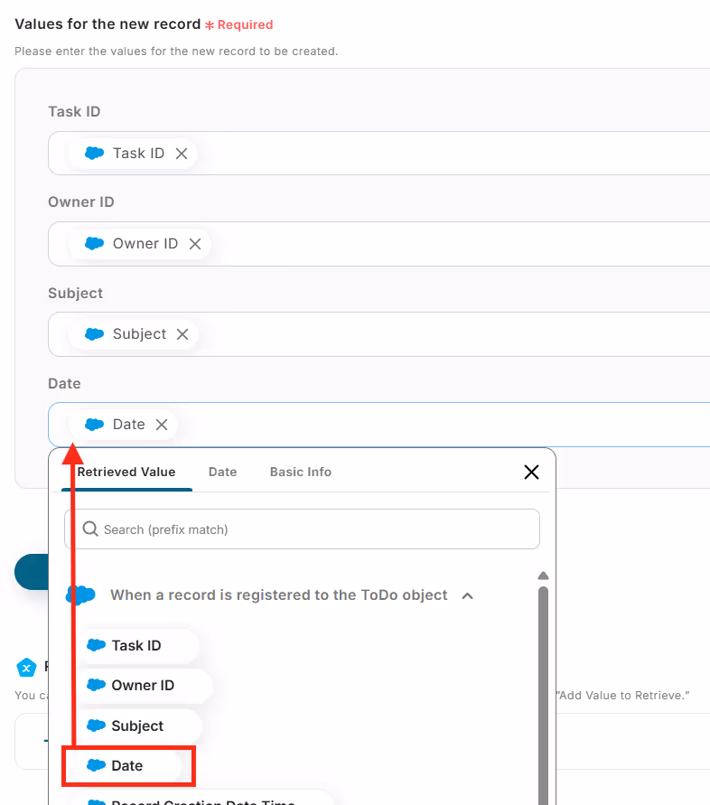Screen dimensions: 710x805
Task: Click the 'Values for the new record' heading
Action: pos(107,24)
